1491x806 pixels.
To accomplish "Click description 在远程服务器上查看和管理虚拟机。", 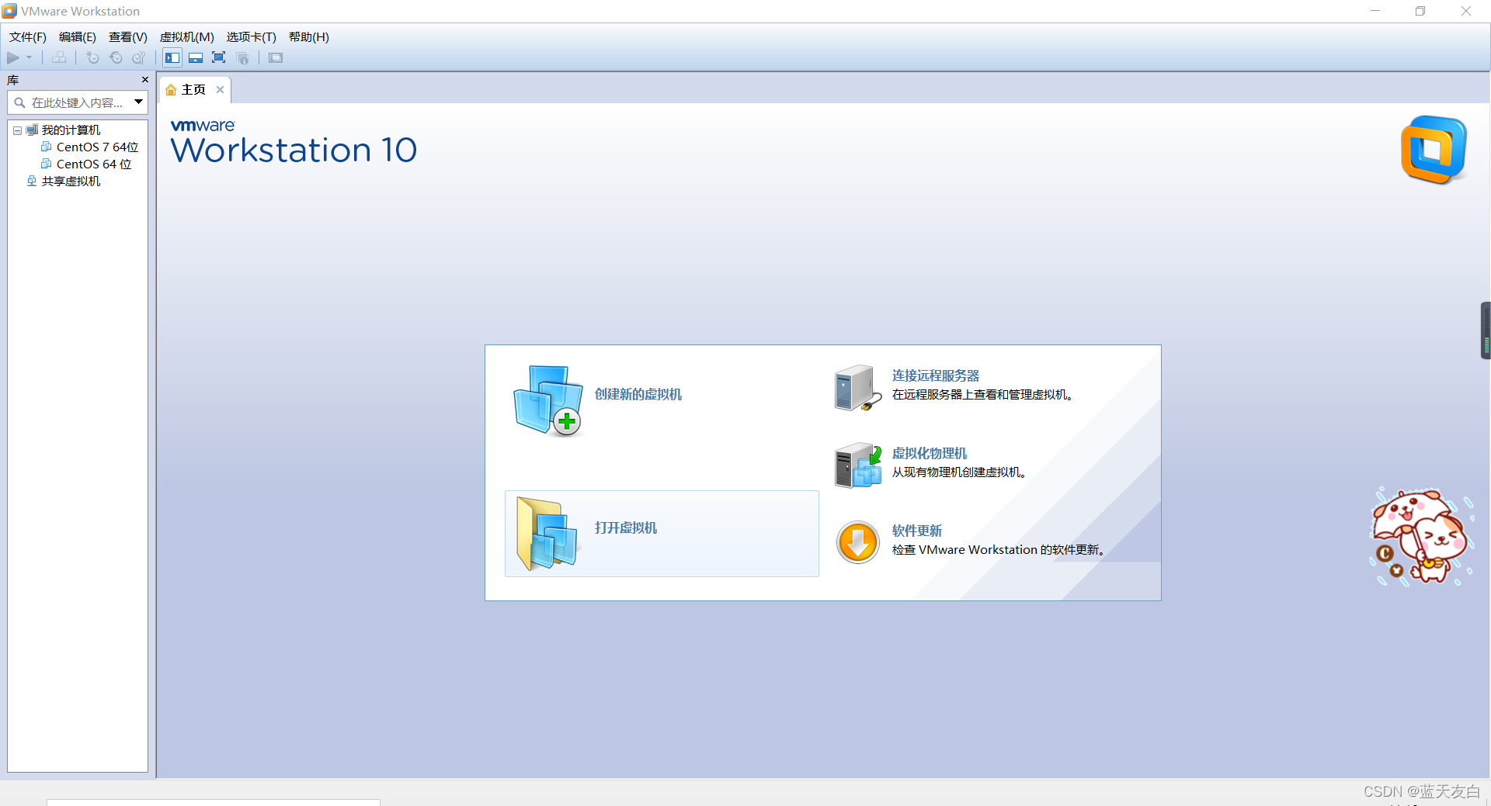I will [982, 395].
